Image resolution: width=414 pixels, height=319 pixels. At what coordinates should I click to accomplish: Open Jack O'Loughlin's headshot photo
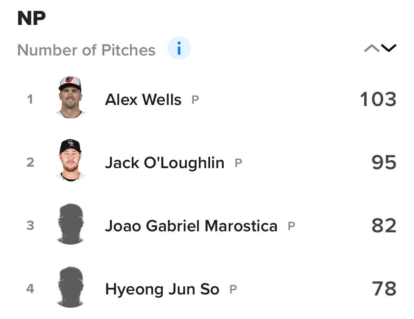point(70,160)
